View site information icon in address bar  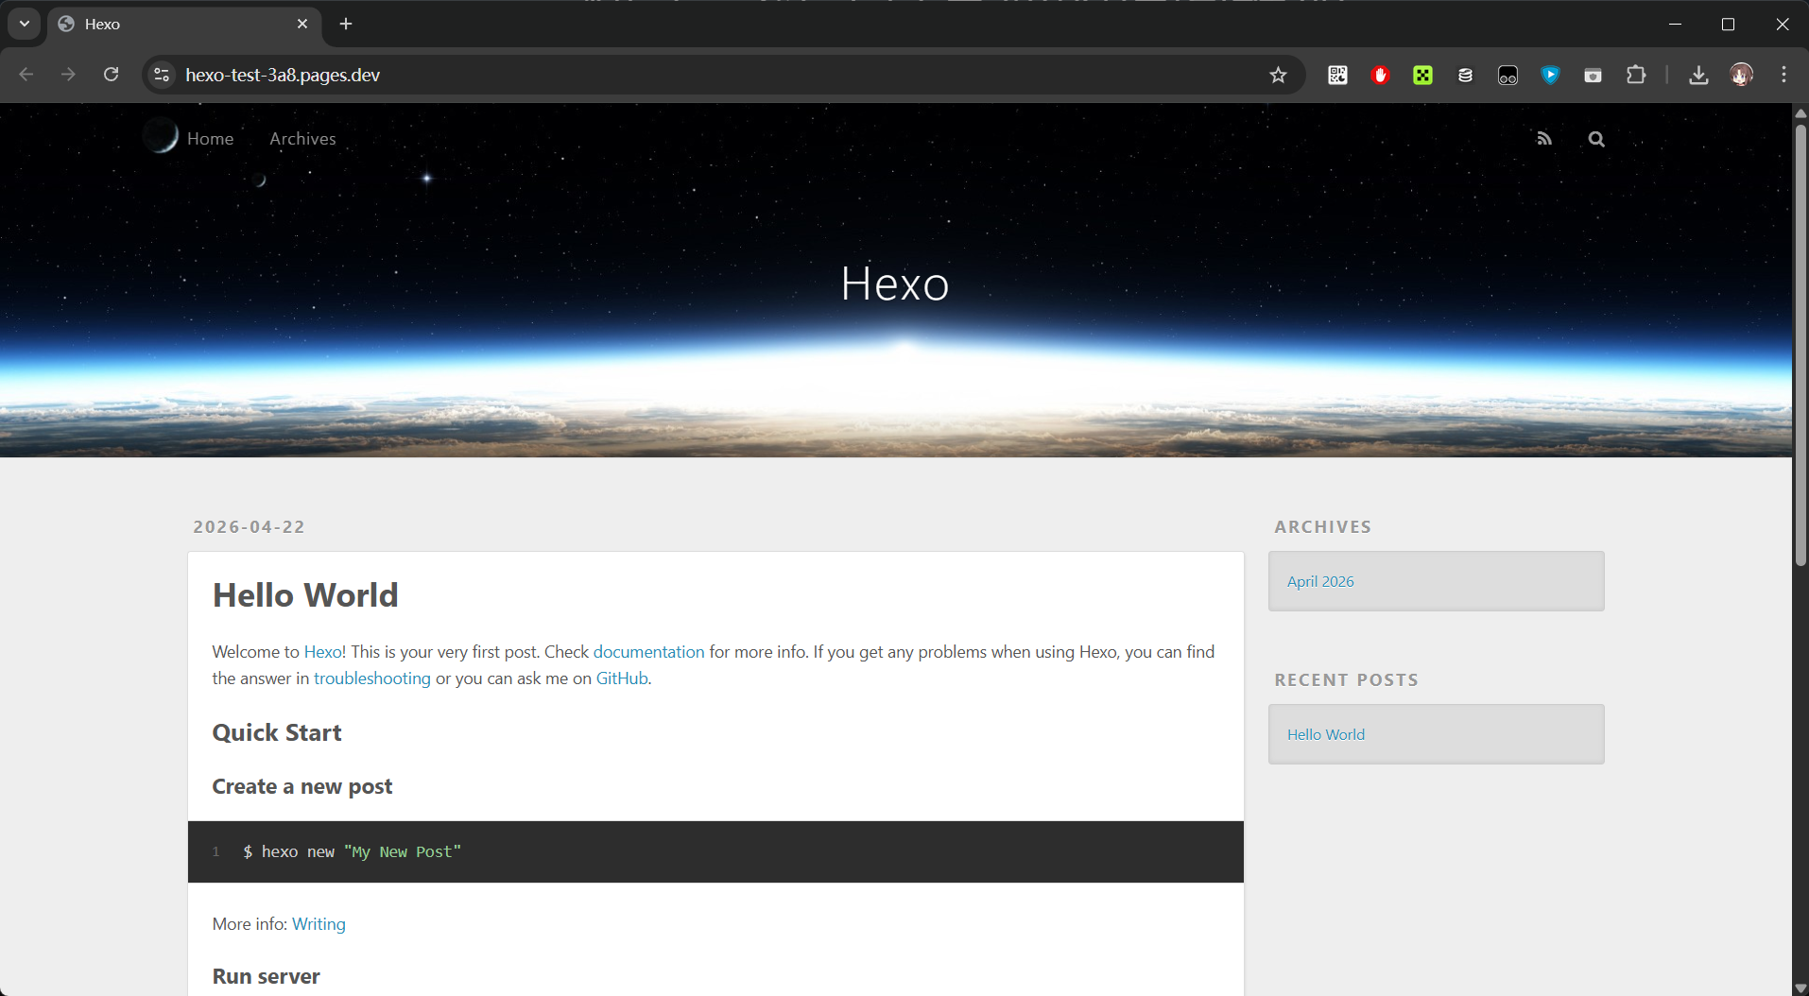pos(163,75)
